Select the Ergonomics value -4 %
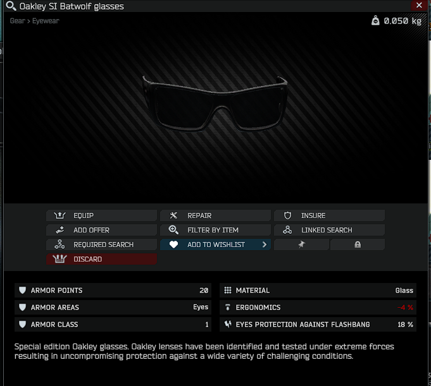Screen dimensions: 431x386 [405, 308]
